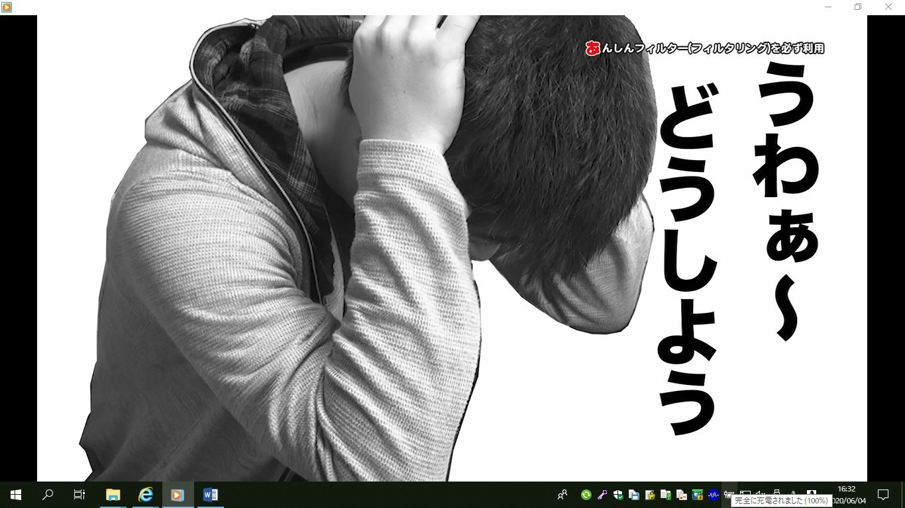This screenshot has height=508, width=905.
Task: Open the purple key tray icon
Action: click(x=602, y=495)
